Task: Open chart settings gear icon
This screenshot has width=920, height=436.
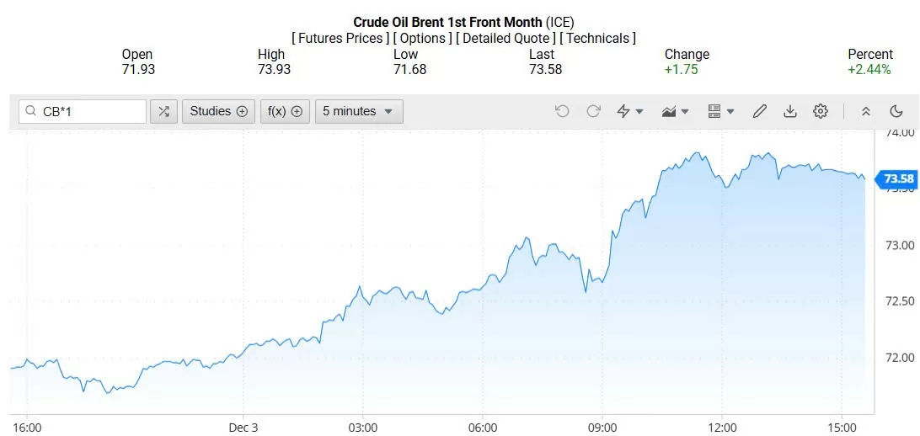Action: 821,111
